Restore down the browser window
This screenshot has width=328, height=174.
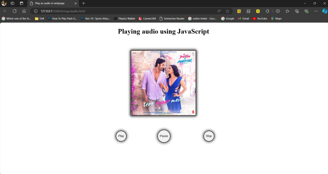(x=315, y=3)
